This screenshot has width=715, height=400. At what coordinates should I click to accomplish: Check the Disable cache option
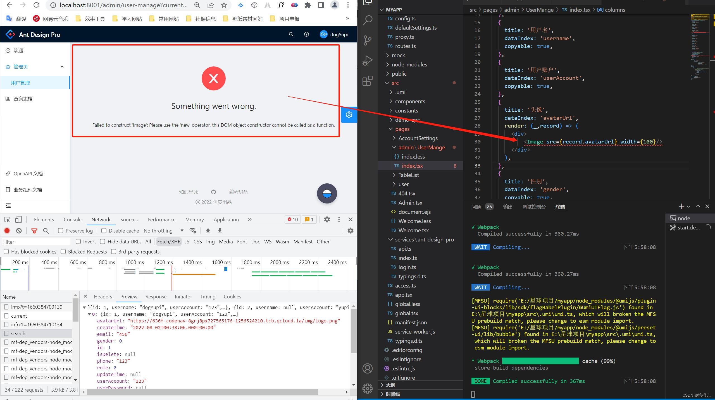coord(104,231)
